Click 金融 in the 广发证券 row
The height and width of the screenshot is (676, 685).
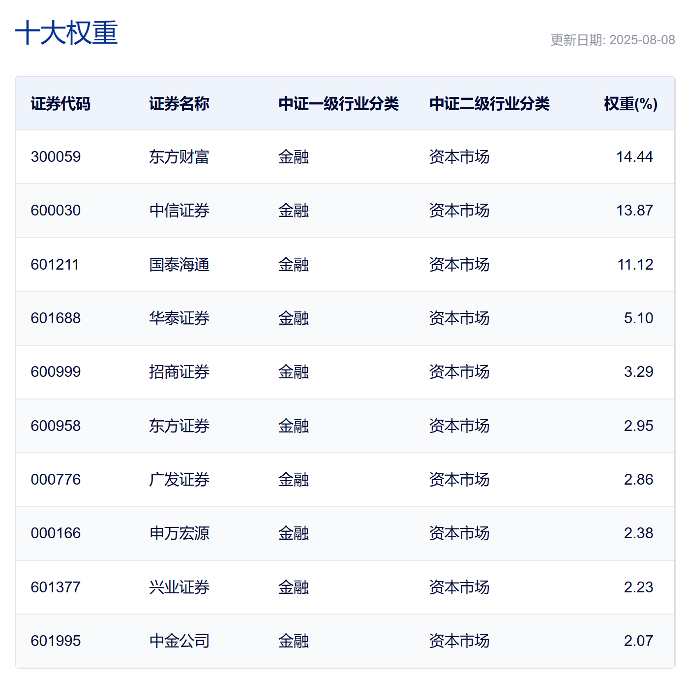pos(294,480)
